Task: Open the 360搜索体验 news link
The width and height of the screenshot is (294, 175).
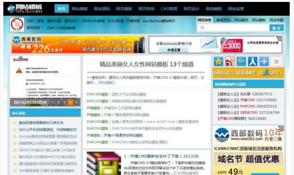Action: (47, 171)
